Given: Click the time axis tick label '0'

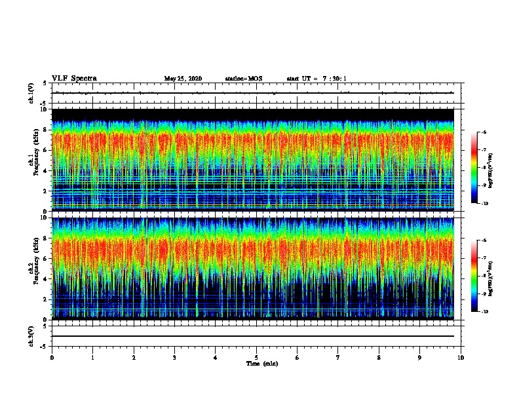Looking at the screenshot, I should click(52, 358).
